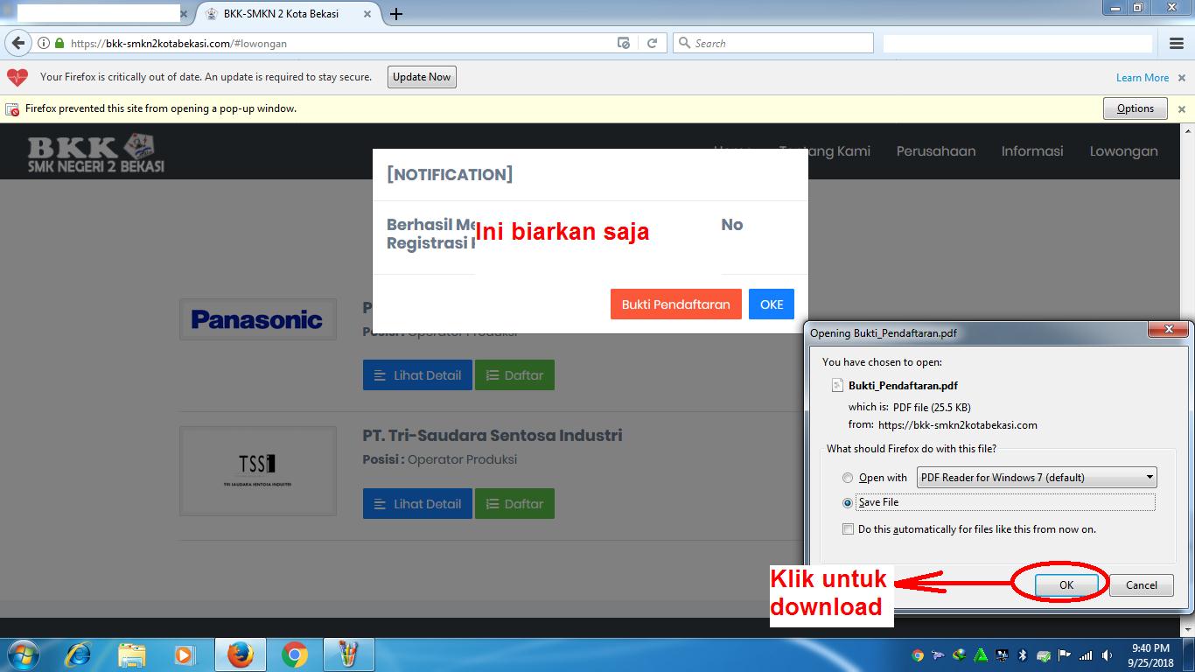This screenshot has height=672, width=1195.
Task: Open the Perusahaan nav menu item
Action: [936, 151]
